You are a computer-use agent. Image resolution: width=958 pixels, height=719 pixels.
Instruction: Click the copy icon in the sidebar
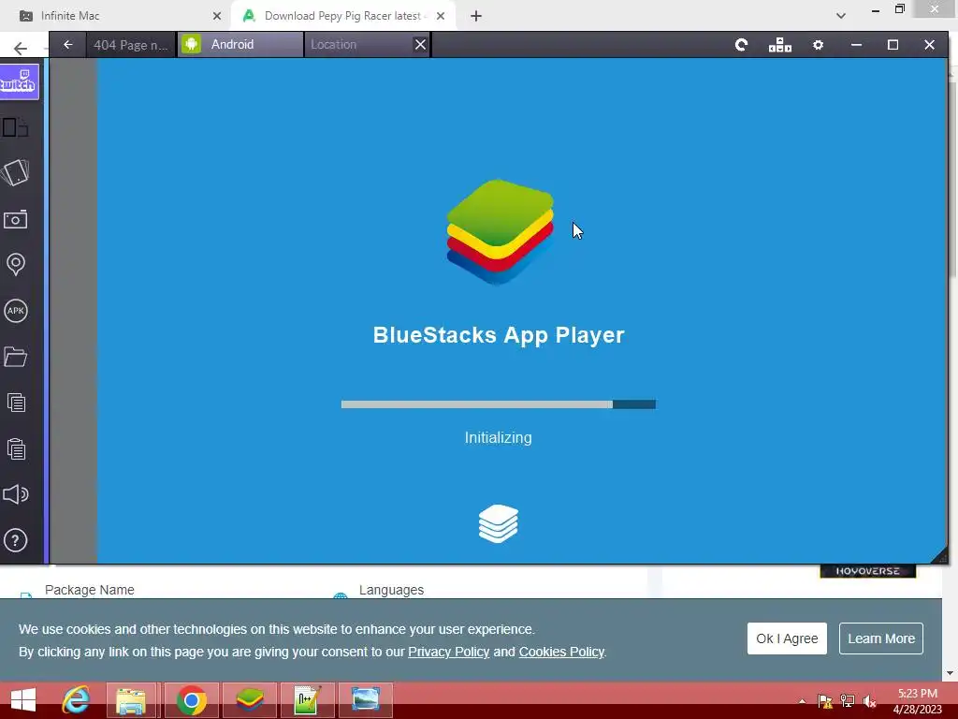[x=16, y=403]
